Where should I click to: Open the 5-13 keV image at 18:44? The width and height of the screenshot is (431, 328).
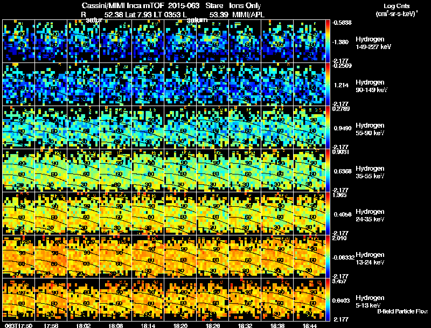(309, 300)
